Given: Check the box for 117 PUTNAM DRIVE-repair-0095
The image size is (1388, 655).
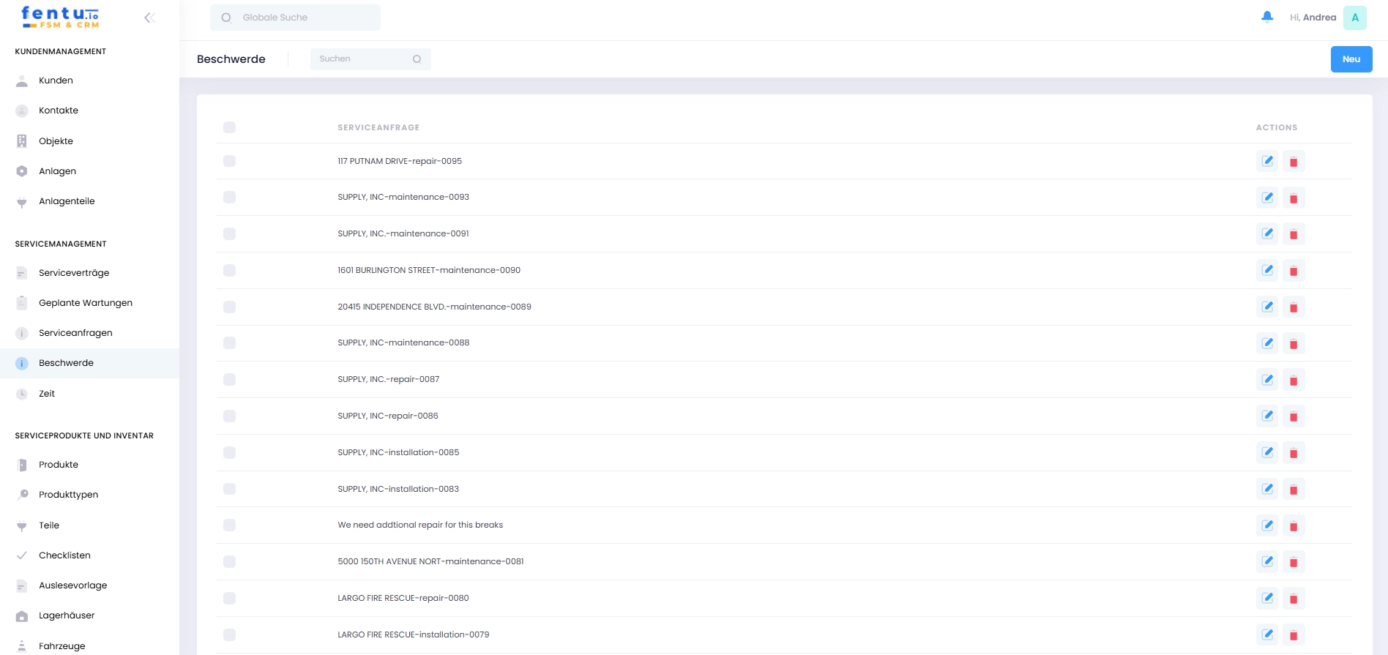Looking at the screenshot, I should (229, 161).
